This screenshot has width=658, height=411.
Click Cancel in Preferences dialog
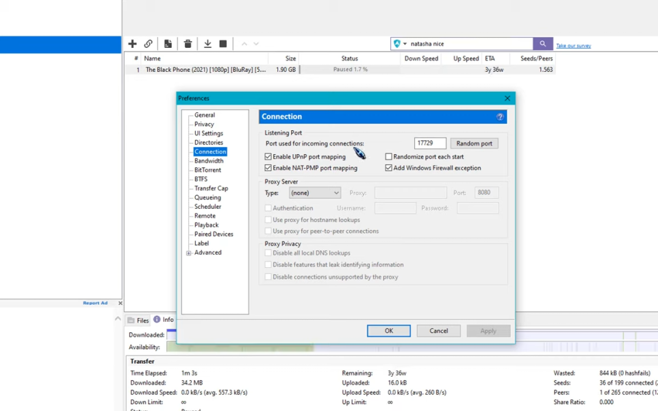click(438, 331)
